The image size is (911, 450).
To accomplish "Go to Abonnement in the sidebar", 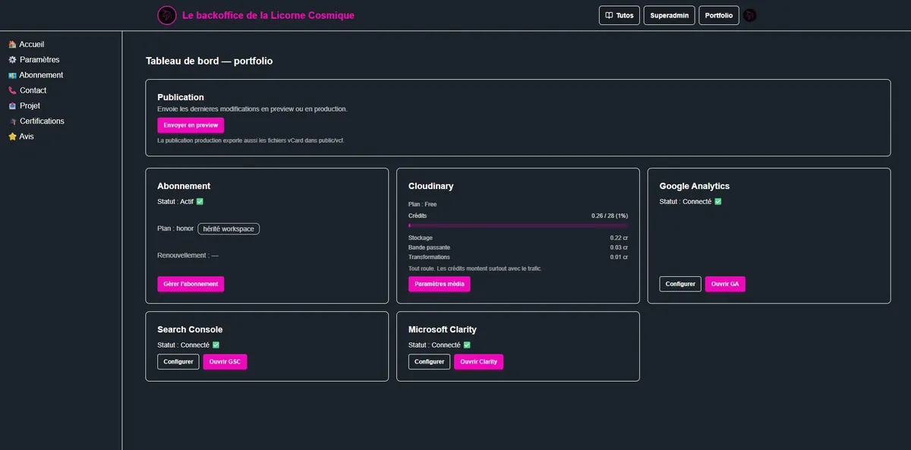I will pos(41,75).
